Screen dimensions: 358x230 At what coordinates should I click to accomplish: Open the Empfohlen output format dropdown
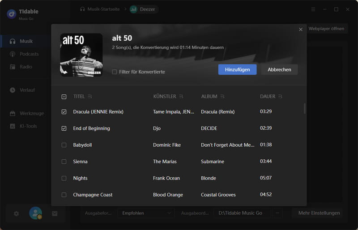point(146,213)
